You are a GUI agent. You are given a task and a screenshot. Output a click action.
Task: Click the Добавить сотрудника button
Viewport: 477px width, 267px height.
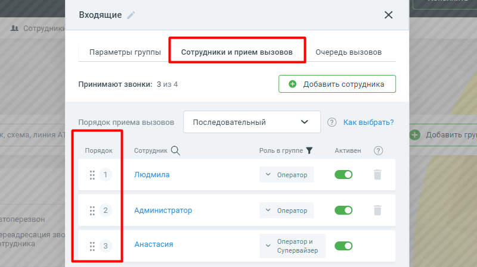(337, 84)
